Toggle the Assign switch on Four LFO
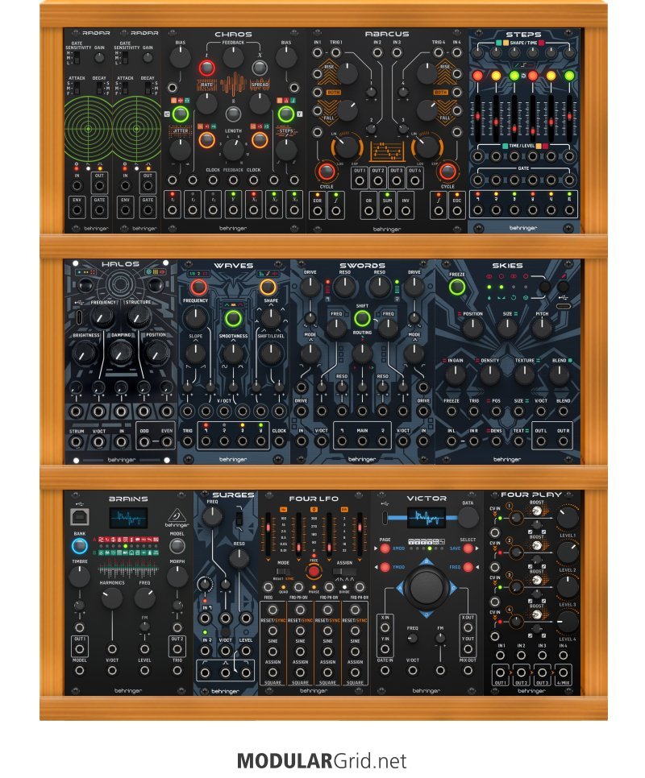 (x=343, y=571)
